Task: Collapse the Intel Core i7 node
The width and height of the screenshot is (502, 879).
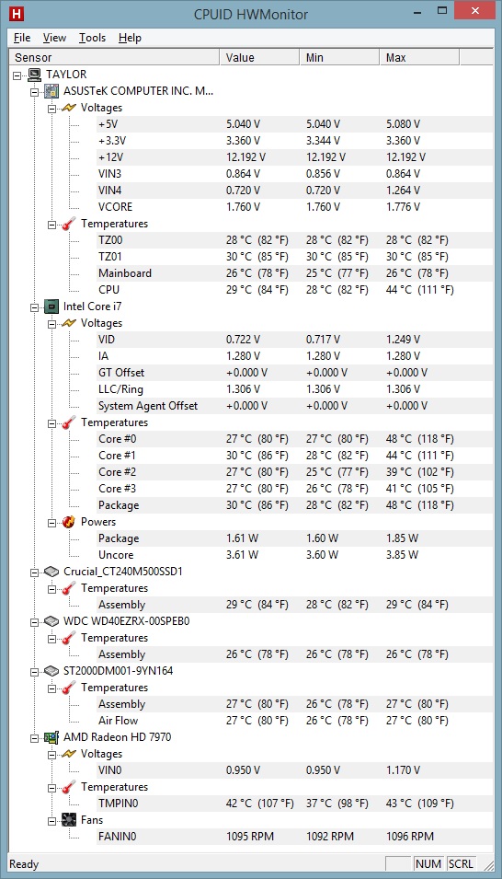Action: pyautogui.click(x=35, y=306)
